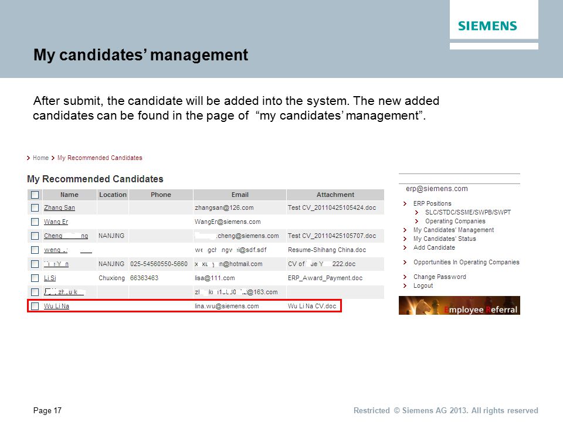
Task: Click arrow icon beside ERP Positions
Action: (405, 203)
